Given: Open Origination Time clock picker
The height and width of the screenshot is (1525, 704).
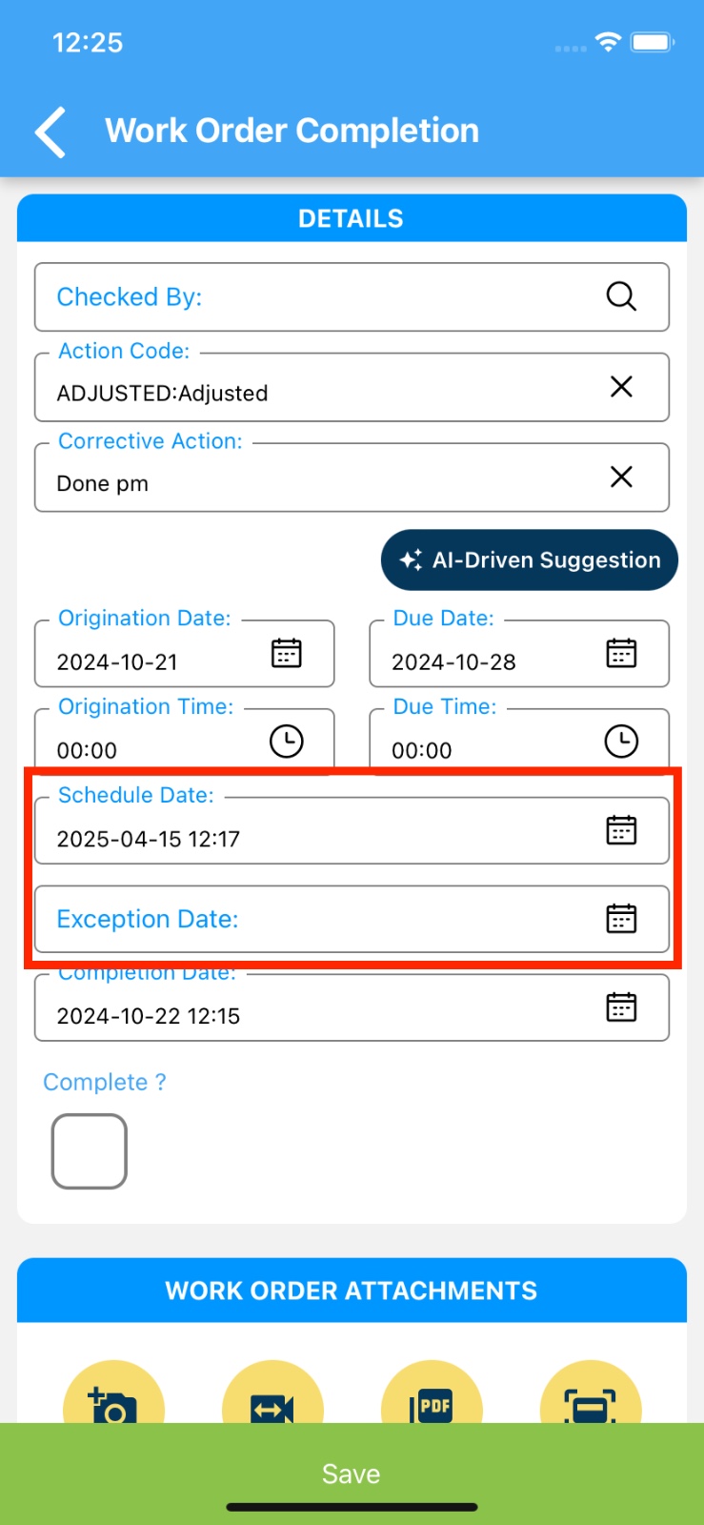Looking at the screenshot, I should 287,741.
